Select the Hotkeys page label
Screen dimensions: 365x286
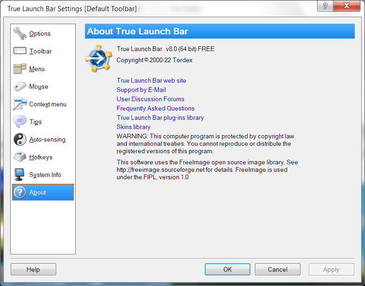click(x=41, y=157)
